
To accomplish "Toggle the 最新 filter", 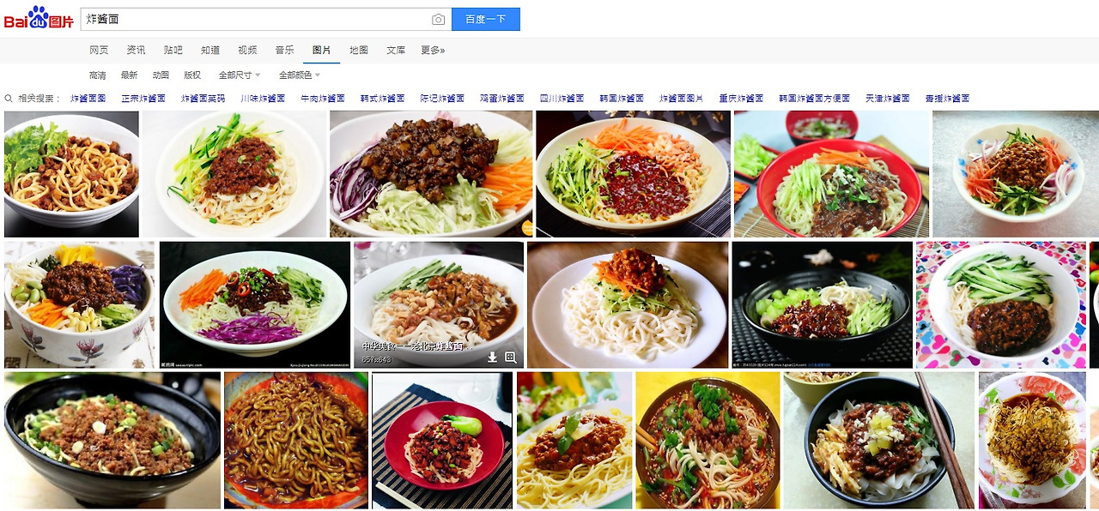I will tap(129, 75).
